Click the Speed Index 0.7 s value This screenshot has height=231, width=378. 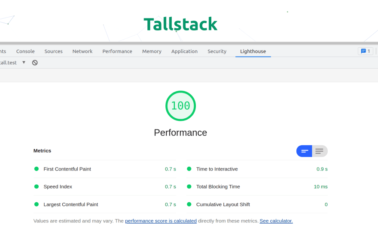[x=171, y=186]
